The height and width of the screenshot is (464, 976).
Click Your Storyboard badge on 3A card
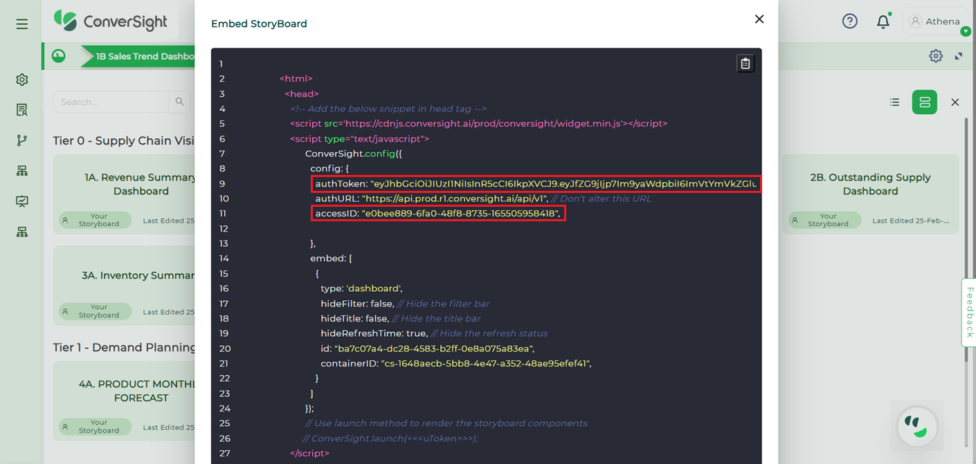tap(96, 312)
